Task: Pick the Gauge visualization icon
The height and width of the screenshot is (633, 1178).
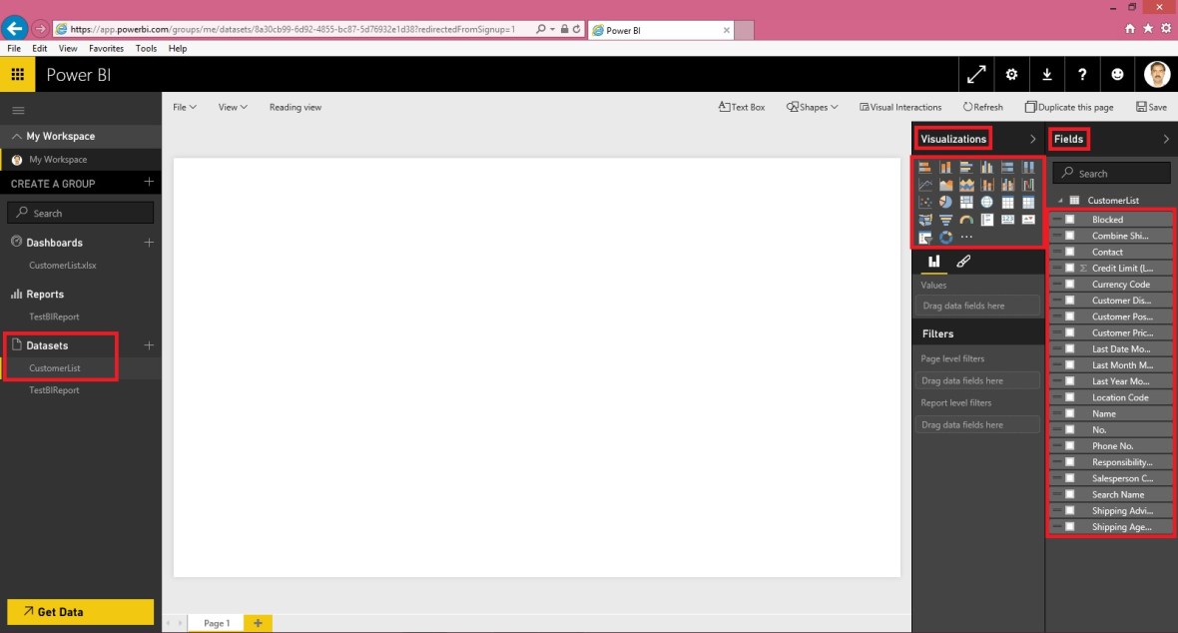Action: 966,220
